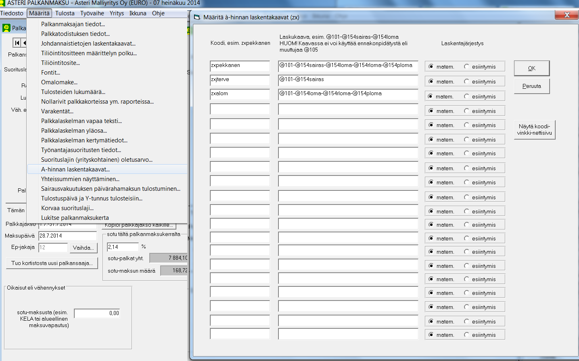Select matem. radio for zxalom row

[430, 96]
